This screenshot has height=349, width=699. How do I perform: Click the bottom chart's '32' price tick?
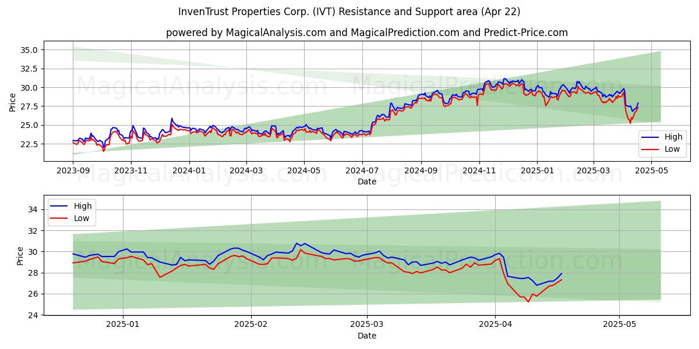coord(34,231)
